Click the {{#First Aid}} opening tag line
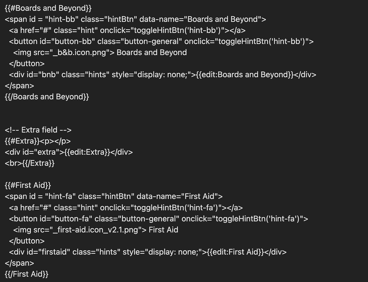 [28, 185]
